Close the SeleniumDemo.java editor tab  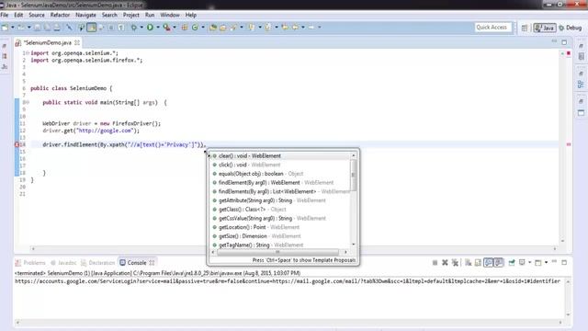[x=77, y=43]
